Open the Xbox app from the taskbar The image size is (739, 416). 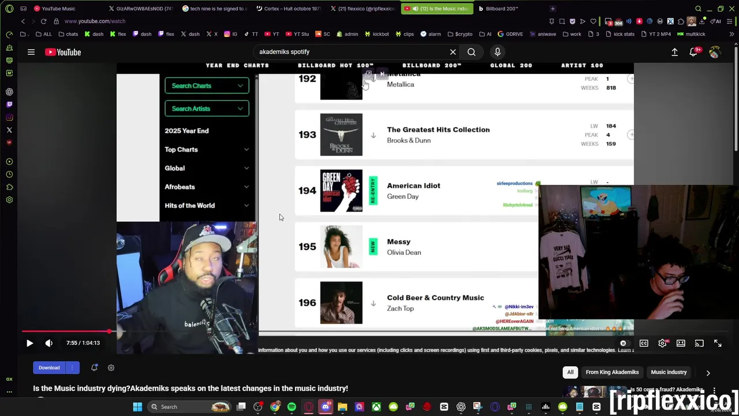(x=376, y=407)
